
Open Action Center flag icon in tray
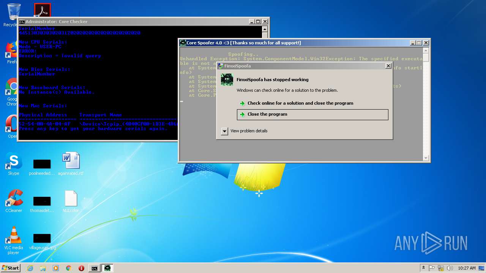click(x=432, y=268)
